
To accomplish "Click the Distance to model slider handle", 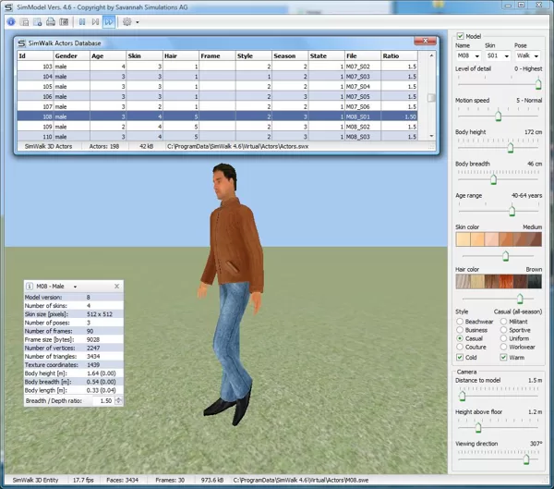I will tap(463, 396).
